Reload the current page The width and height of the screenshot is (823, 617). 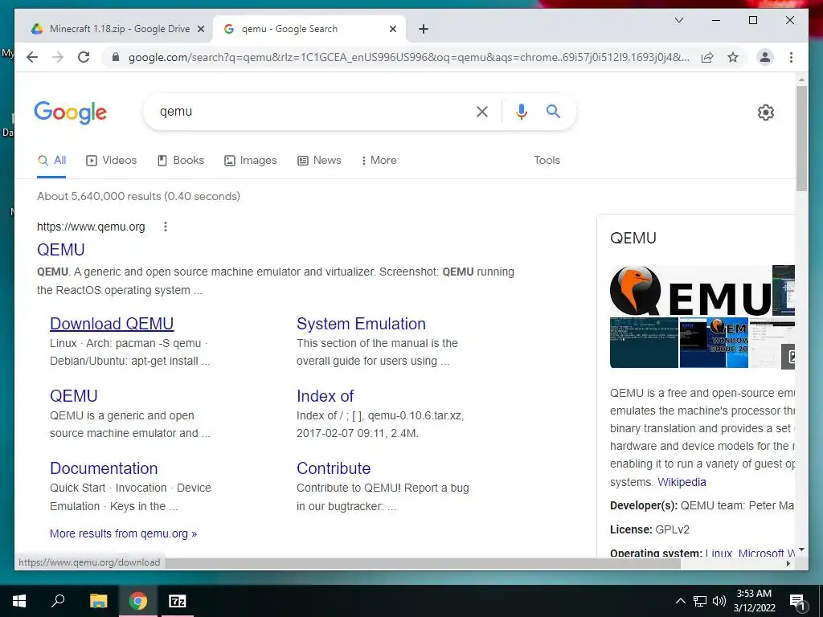(84, 57)
